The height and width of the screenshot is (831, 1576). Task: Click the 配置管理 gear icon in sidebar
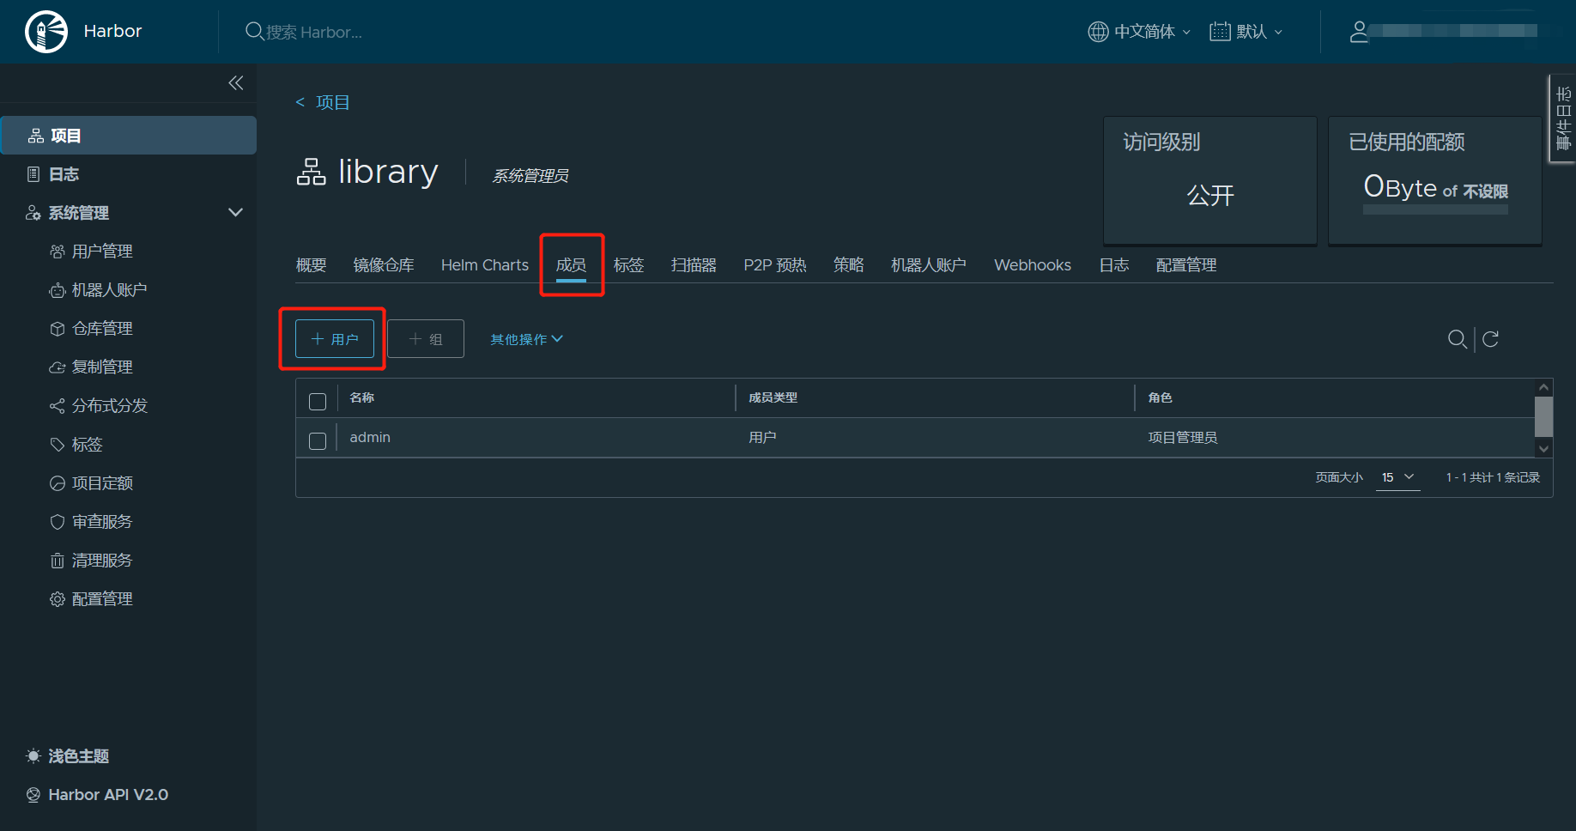(x=58, y=599)
